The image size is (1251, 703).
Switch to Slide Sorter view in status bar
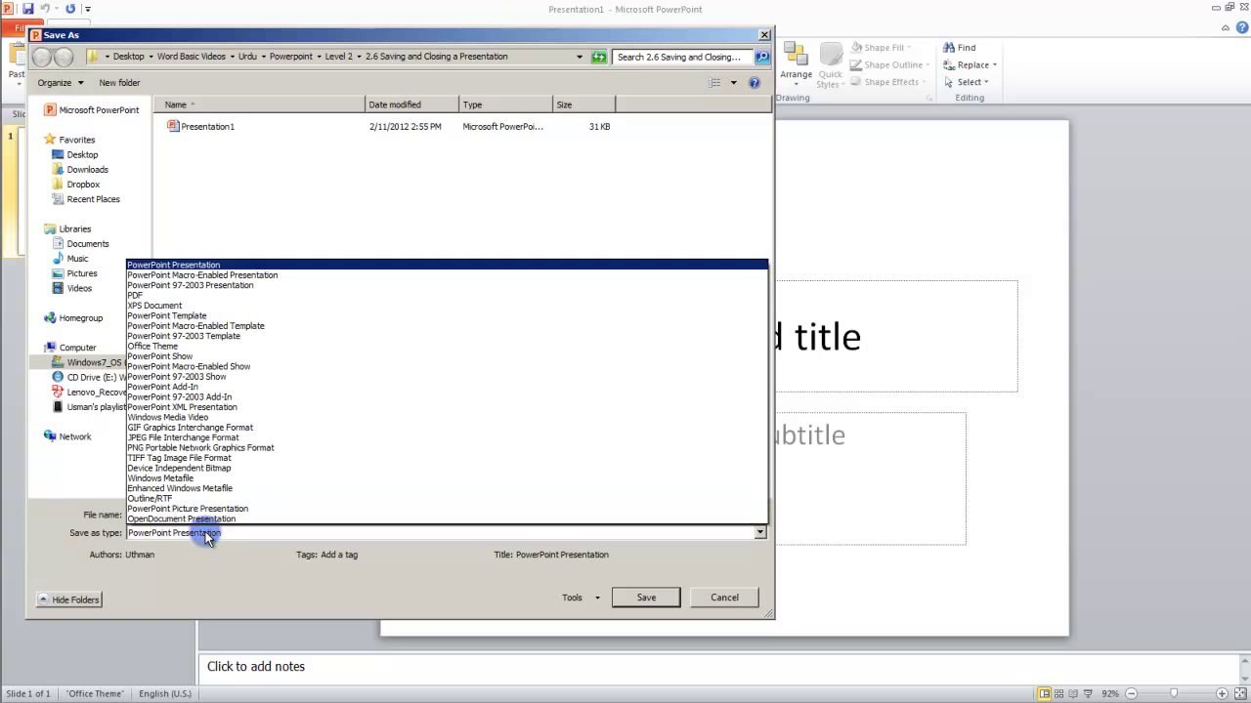pyautogui.click(x=1059, y=693)
